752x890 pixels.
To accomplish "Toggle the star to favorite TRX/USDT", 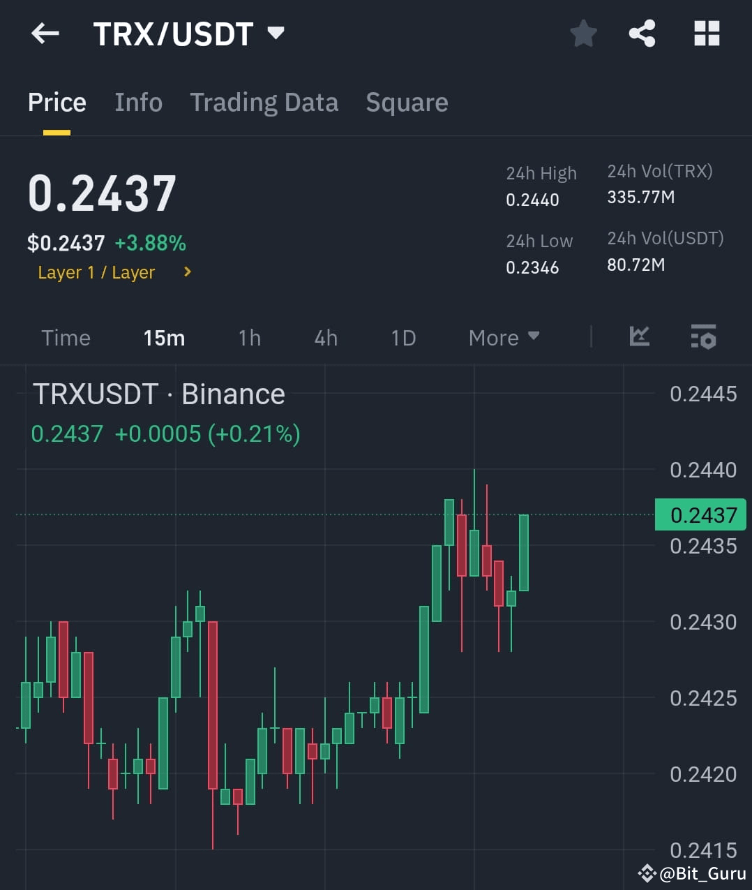I will [x=583, y=33].
